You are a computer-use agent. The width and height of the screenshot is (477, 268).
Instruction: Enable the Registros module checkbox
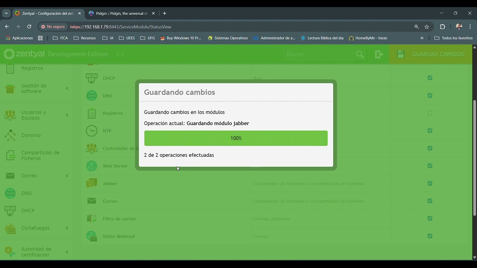click(430, 113)
